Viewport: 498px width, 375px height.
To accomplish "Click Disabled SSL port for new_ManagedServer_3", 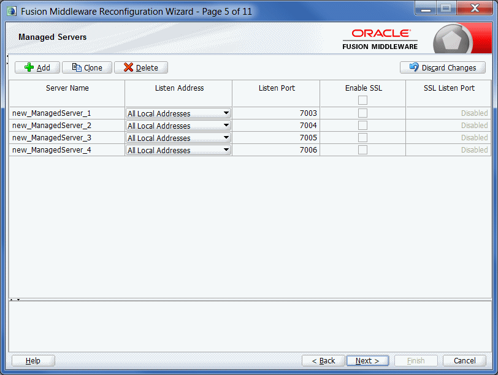I will tap(448, 138).
